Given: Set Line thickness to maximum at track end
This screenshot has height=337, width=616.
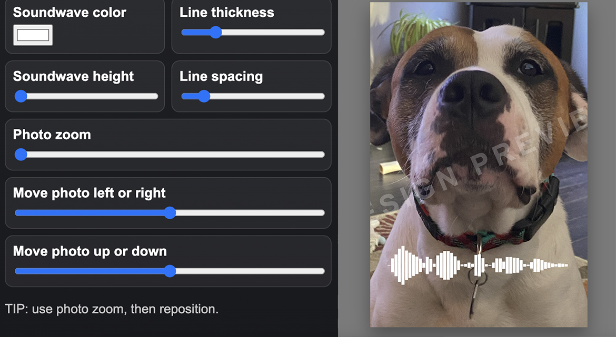Looking at the screenshot, I should pos(322,32).
